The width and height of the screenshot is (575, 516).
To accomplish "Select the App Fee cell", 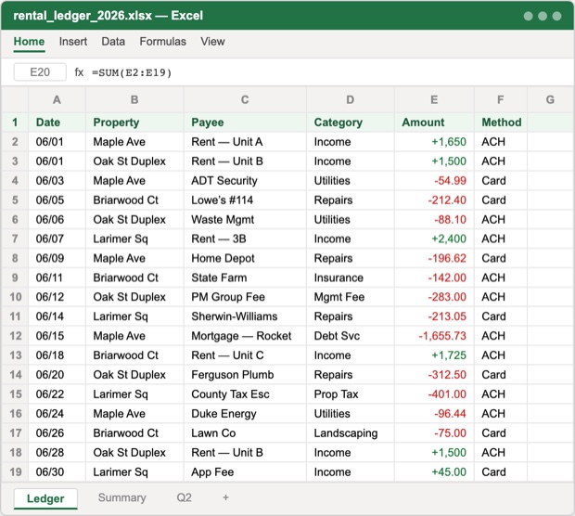I will pyautogui.click(x=245, y=471).
